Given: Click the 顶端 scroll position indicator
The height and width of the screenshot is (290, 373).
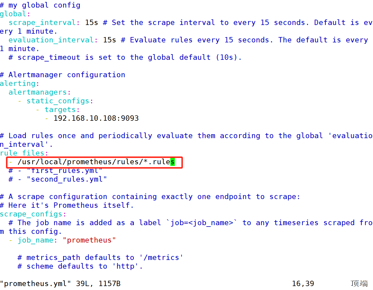Looking at the screenshot, I should 359,284.
